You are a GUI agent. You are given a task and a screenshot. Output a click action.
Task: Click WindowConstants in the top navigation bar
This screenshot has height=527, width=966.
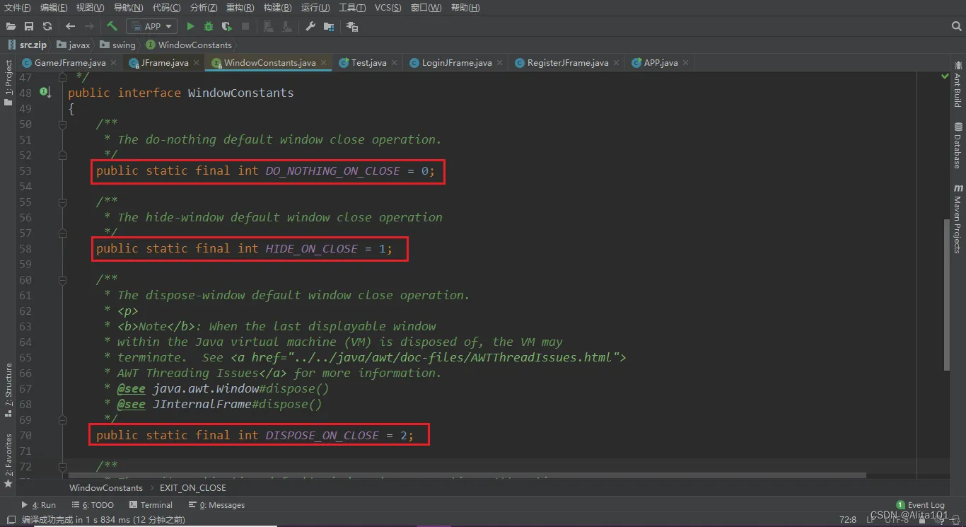189,45
